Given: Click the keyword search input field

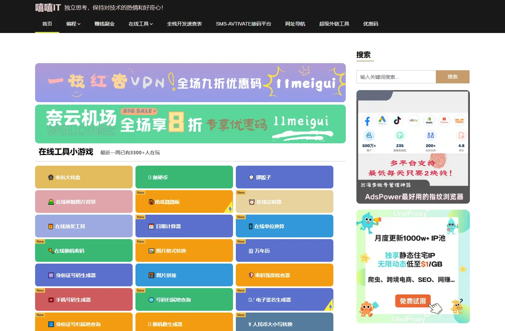Looking at the screenshot, I should [396, 77].
